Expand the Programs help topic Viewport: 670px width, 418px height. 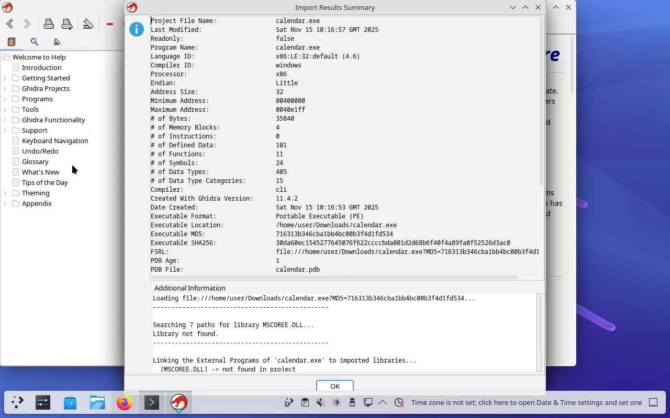point(5,99)
